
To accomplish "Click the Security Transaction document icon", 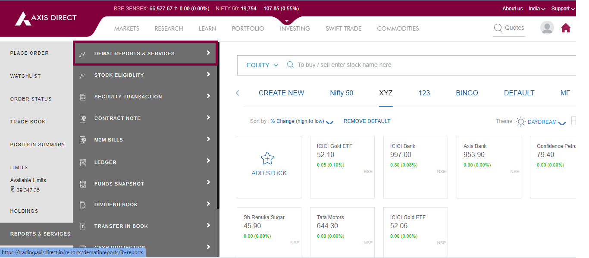I will (x=83, y=97).
